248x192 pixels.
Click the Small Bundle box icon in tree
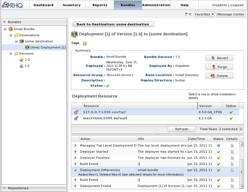[x=10, y=29]
